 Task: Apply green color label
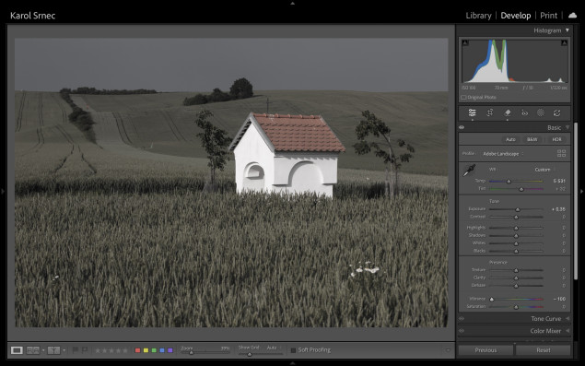click(x=154, y=350)
